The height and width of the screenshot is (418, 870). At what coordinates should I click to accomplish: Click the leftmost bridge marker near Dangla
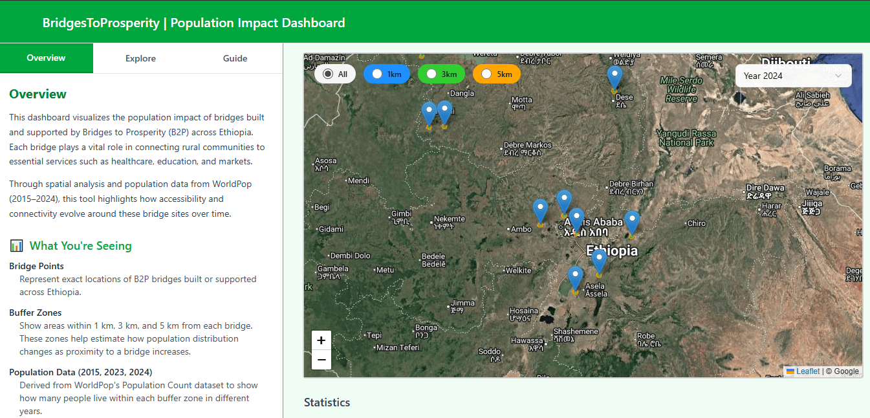pos(429,114)
